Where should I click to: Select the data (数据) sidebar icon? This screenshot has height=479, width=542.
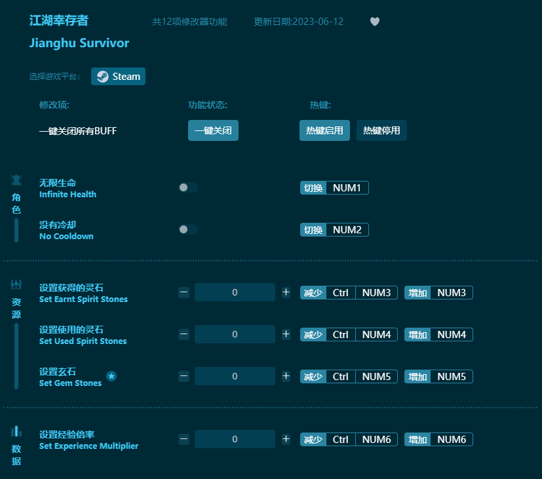coord(16,432)
